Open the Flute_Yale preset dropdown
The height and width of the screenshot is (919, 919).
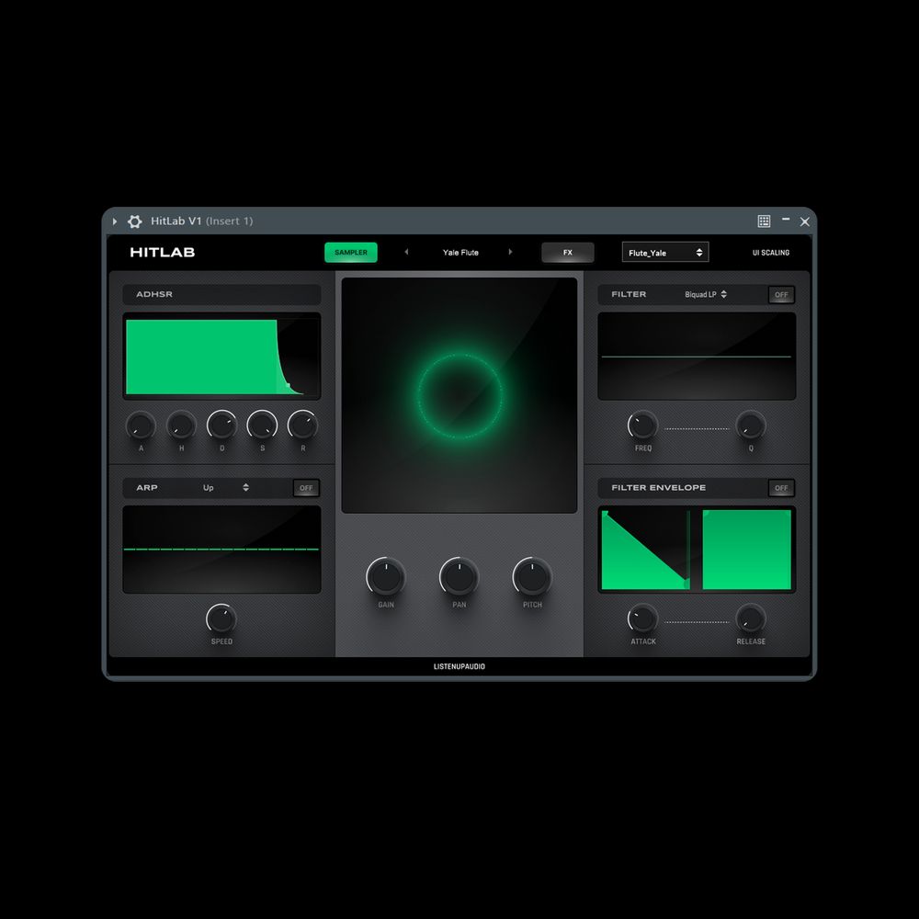(665, 253)
